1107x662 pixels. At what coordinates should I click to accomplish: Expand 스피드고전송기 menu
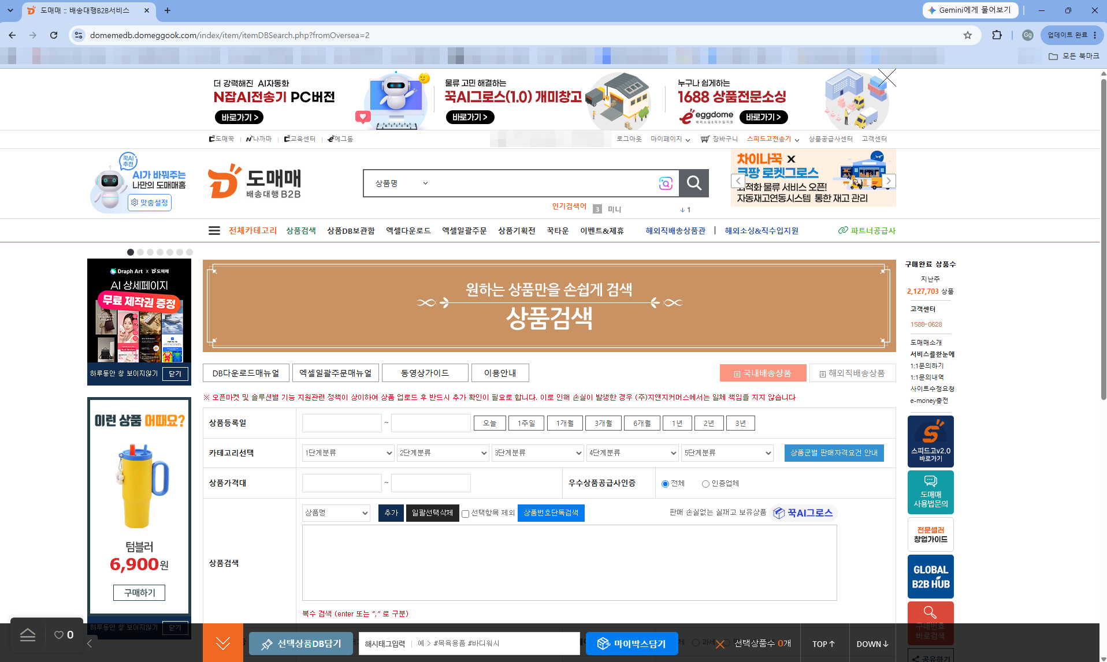(773, 139)
